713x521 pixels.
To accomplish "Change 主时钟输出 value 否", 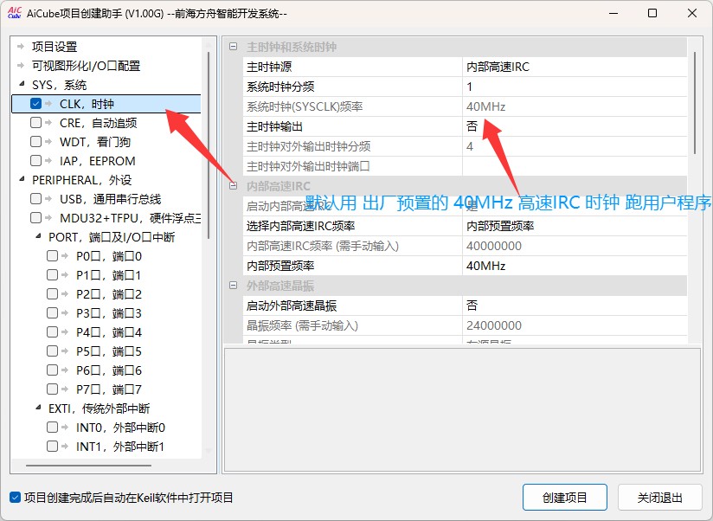I will click(x=575, y=126).
